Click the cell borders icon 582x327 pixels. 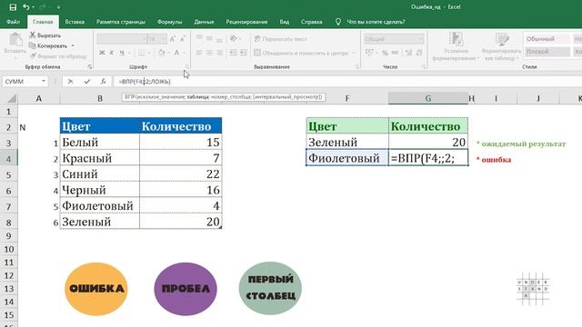pos(141,53)
